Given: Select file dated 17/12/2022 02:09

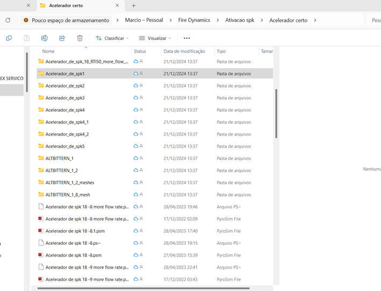Looking at the screenshot, I should tap(155, 219).
